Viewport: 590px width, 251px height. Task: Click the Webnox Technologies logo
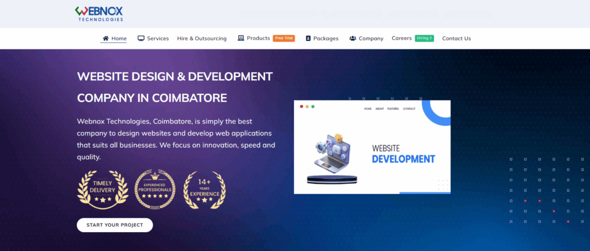pyautogui.click(x=99, y=13)
